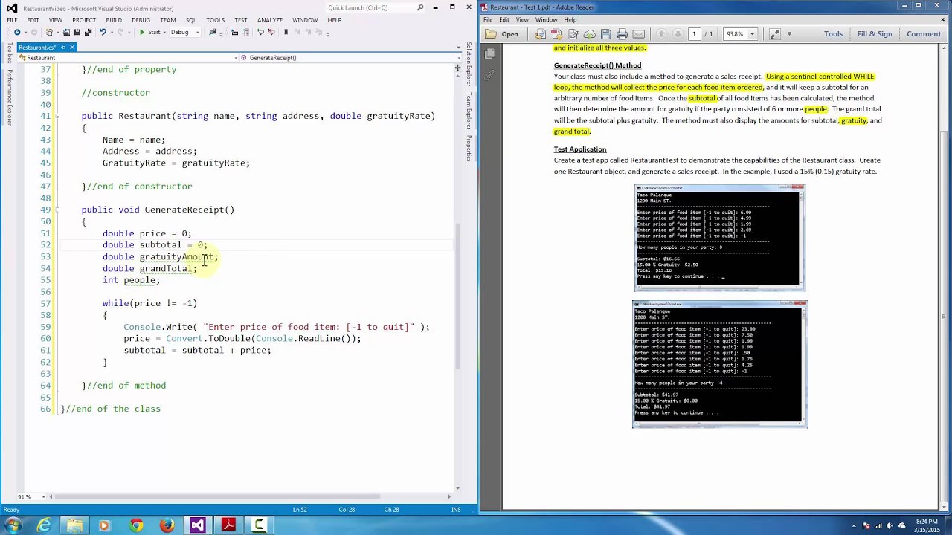Click the email envelope icon in Adobe Reader
The width and height of the screenshot is (952, 535).
coord(639,34)
